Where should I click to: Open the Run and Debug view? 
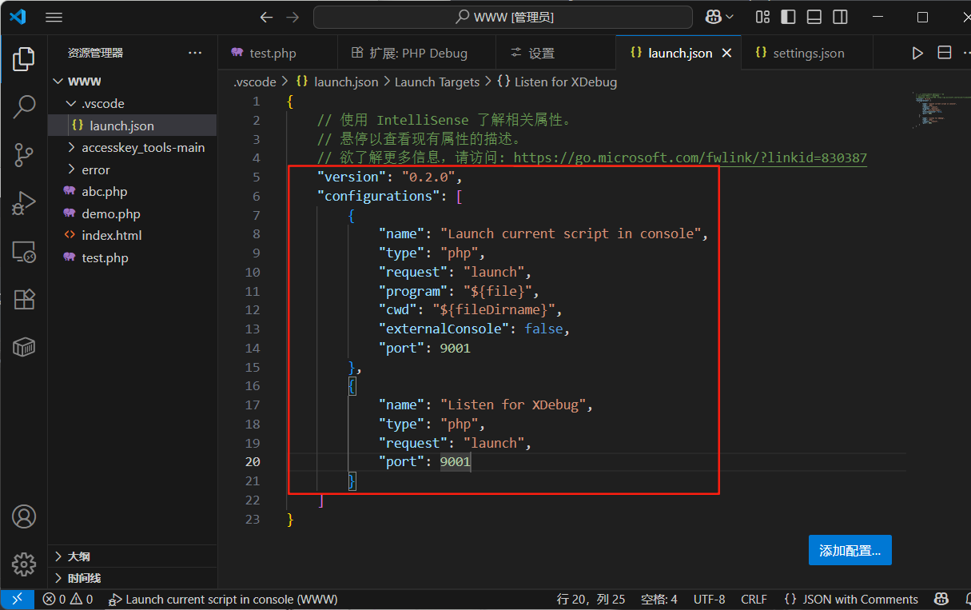(x=24, y=204)
